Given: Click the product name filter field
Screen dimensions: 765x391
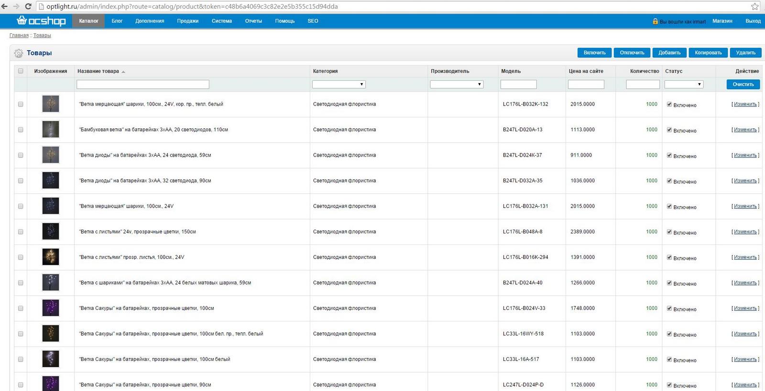Looking at the screenshot, I should pos(143,84).
